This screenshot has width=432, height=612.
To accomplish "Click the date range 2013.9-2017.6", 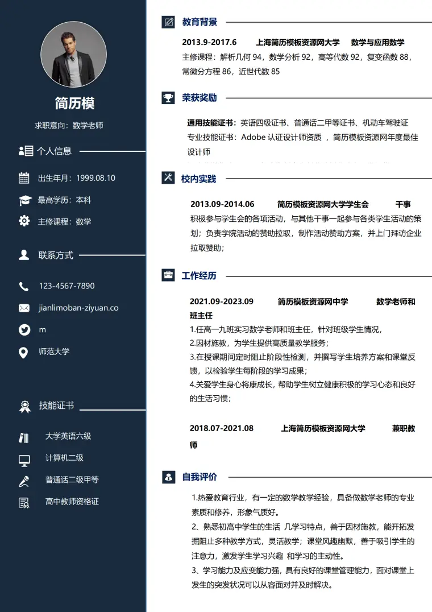I will click(x=209, y=42).
